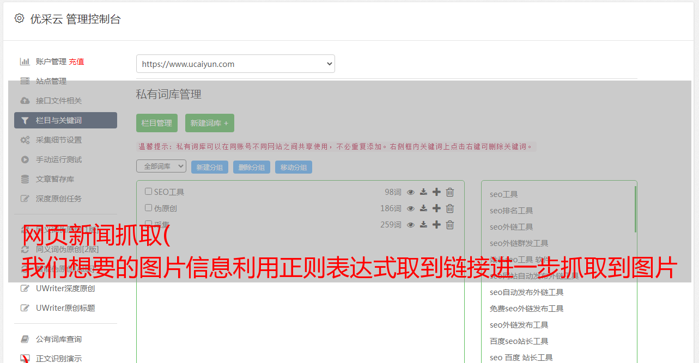The image size is (699, 363).
Task: Select the keyword seo外链工具
Action: pos(511,227)
